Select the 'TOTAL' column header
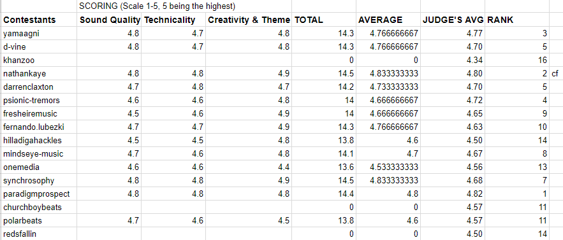This screenshot has width=563, height=240. (324, 20)
